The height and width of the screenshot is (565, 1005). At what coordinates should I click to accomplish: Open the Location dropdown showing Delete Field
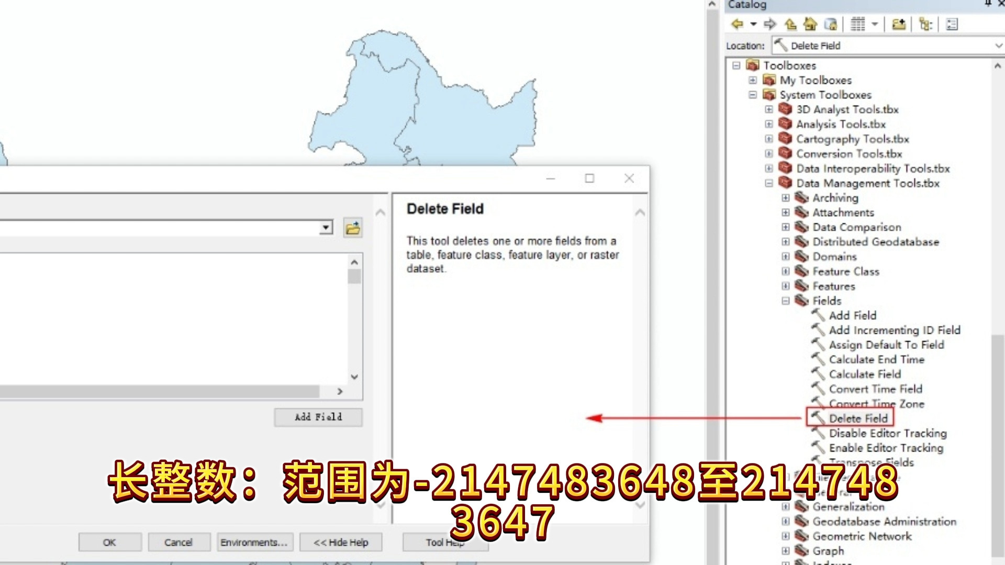pyautogui.click(x=998, y=46)
